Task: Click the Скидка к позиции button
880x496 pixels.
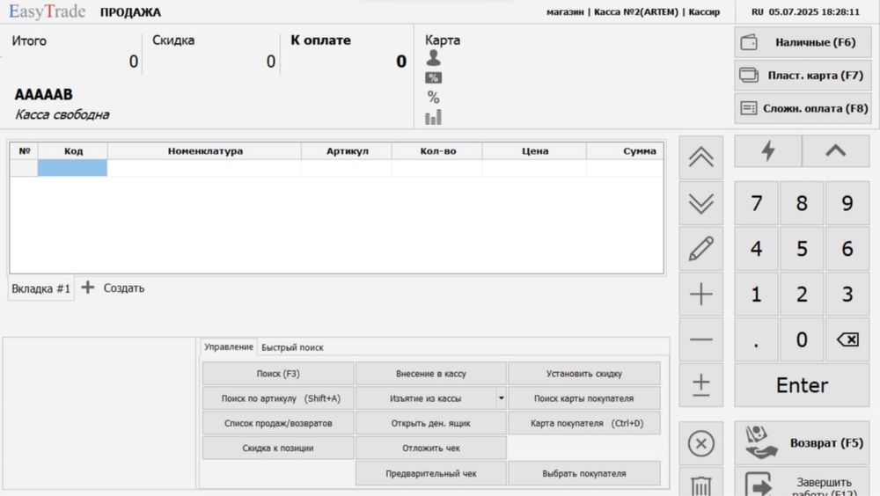Action: click(x=278, y=448)
